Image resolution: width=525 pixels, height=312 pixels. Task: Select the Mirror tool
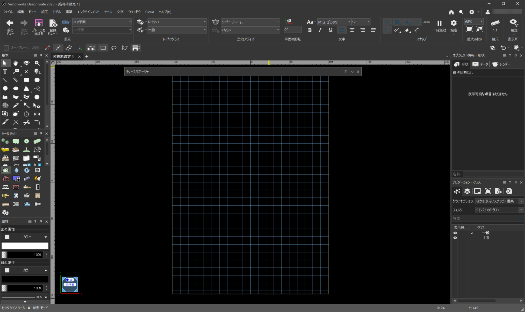37,114
